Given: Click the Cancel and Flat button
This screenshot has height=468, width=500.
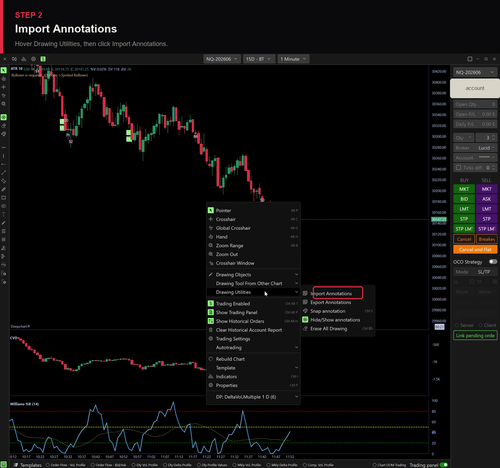Looking at the screenshot, I should pos(475,250).
